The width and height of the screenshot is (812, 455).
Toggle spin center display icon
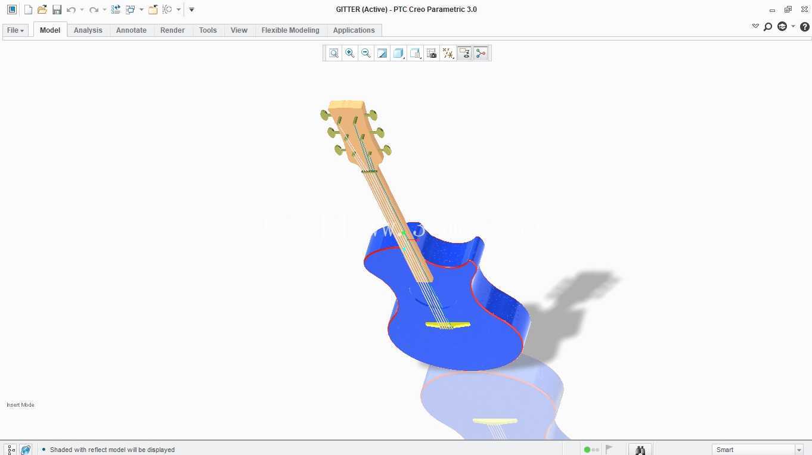(481, 54)
